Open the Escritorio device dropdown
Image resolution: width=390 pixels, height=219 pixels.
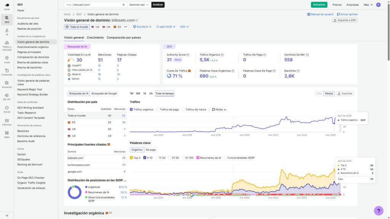[142, 27]
